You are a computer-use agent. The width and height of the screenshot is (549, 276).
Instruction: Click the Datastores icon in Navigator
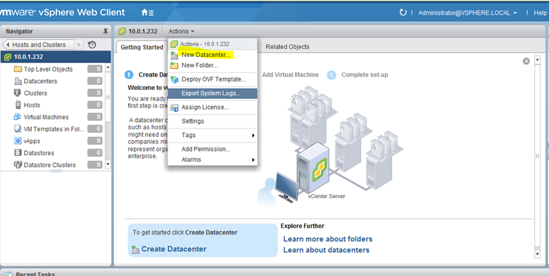point(18,152)
